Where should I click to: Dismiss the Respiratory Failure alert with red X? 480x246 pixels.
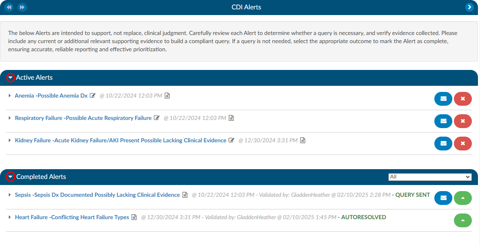(x=463, y=121)
